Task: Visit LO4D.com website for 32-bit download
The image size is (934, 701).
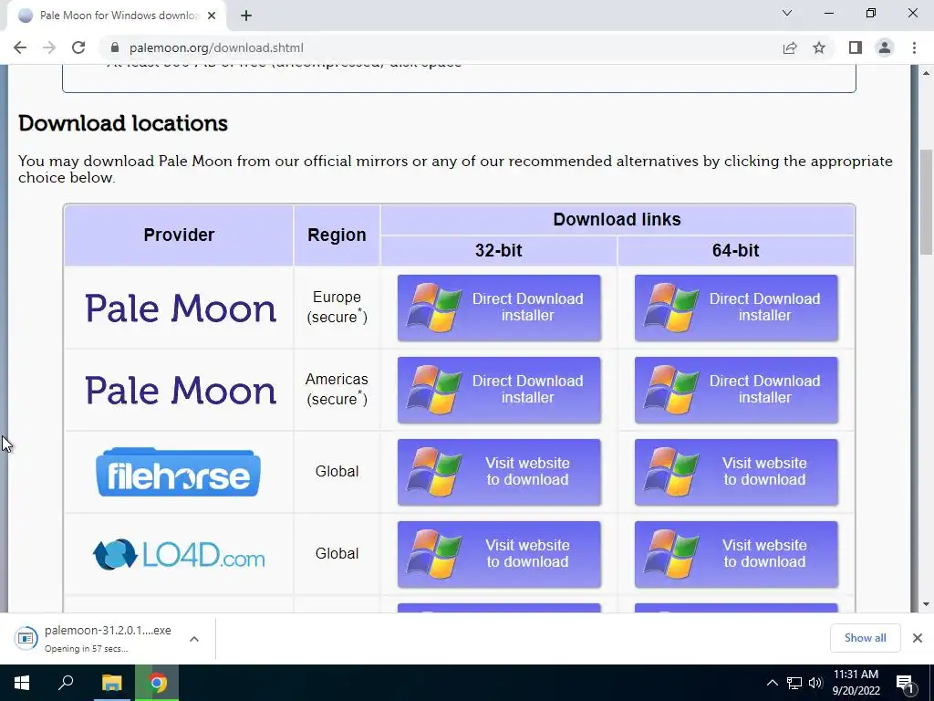Action: (499, 554)
